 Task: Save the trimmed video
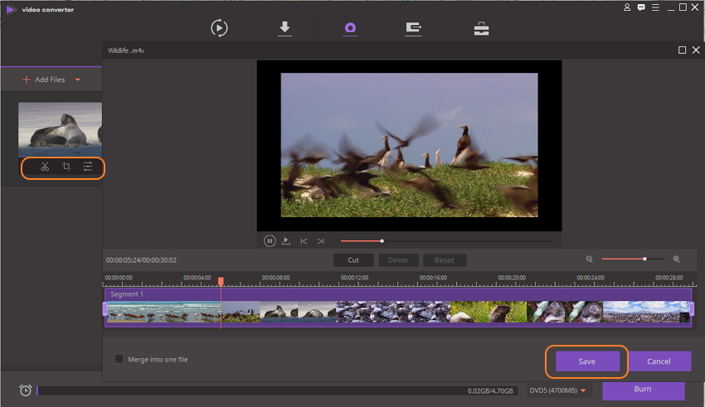coord(586,361)
